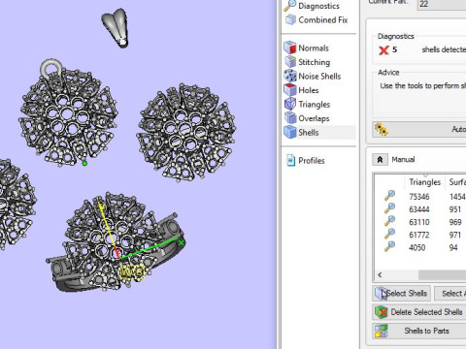
Task: Click the small bail part at top
Action: coord(116,28)
